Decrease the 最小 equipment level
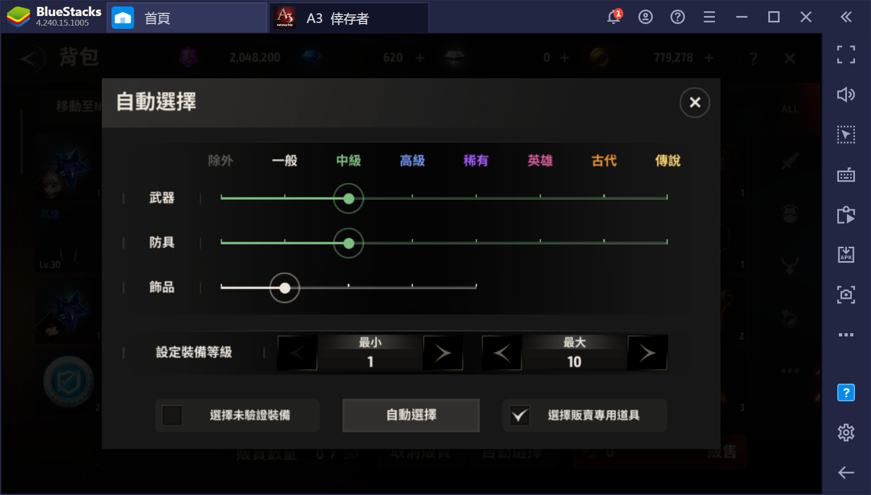The width and height of the screenshot is (871, 495). point(297,353)
